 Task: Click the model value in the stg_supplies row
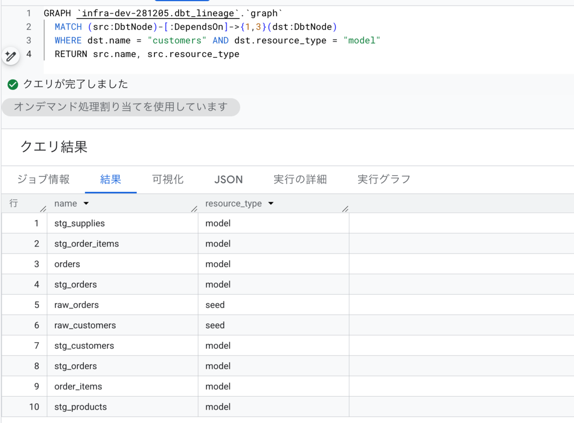click(x=218, y=223)
